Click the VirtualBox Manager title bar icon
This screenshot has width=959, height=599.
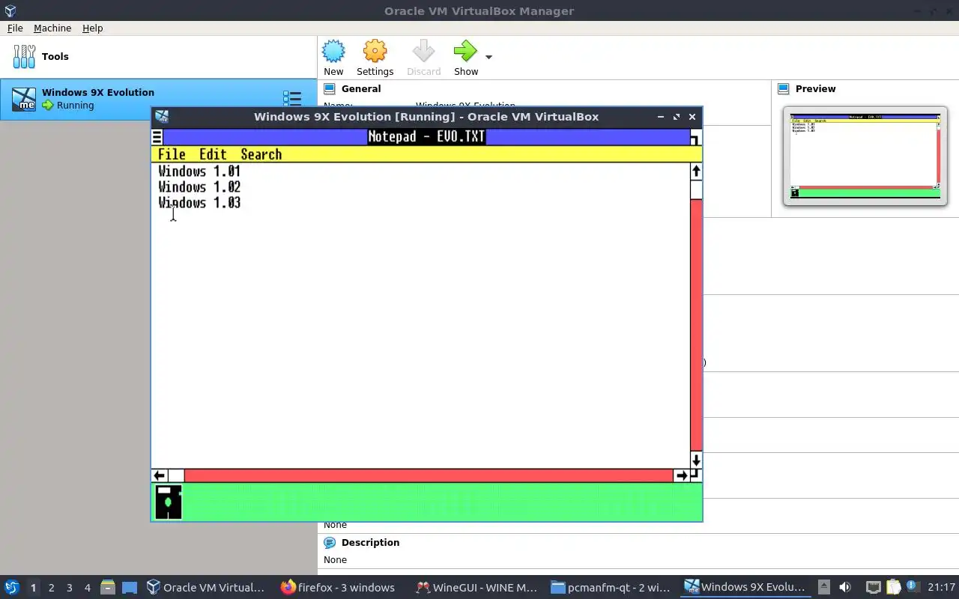(10, 10)
